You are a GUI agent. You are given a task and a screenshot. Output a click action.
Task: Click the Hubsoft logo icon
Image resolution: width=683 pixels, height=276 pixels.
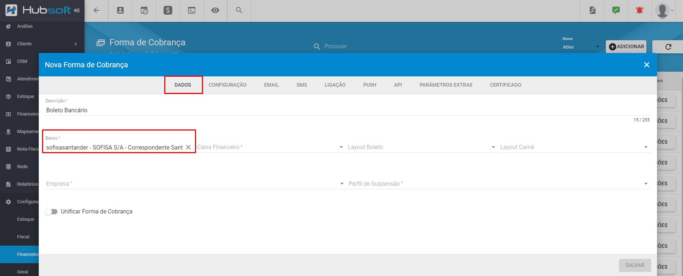[11, 10]
